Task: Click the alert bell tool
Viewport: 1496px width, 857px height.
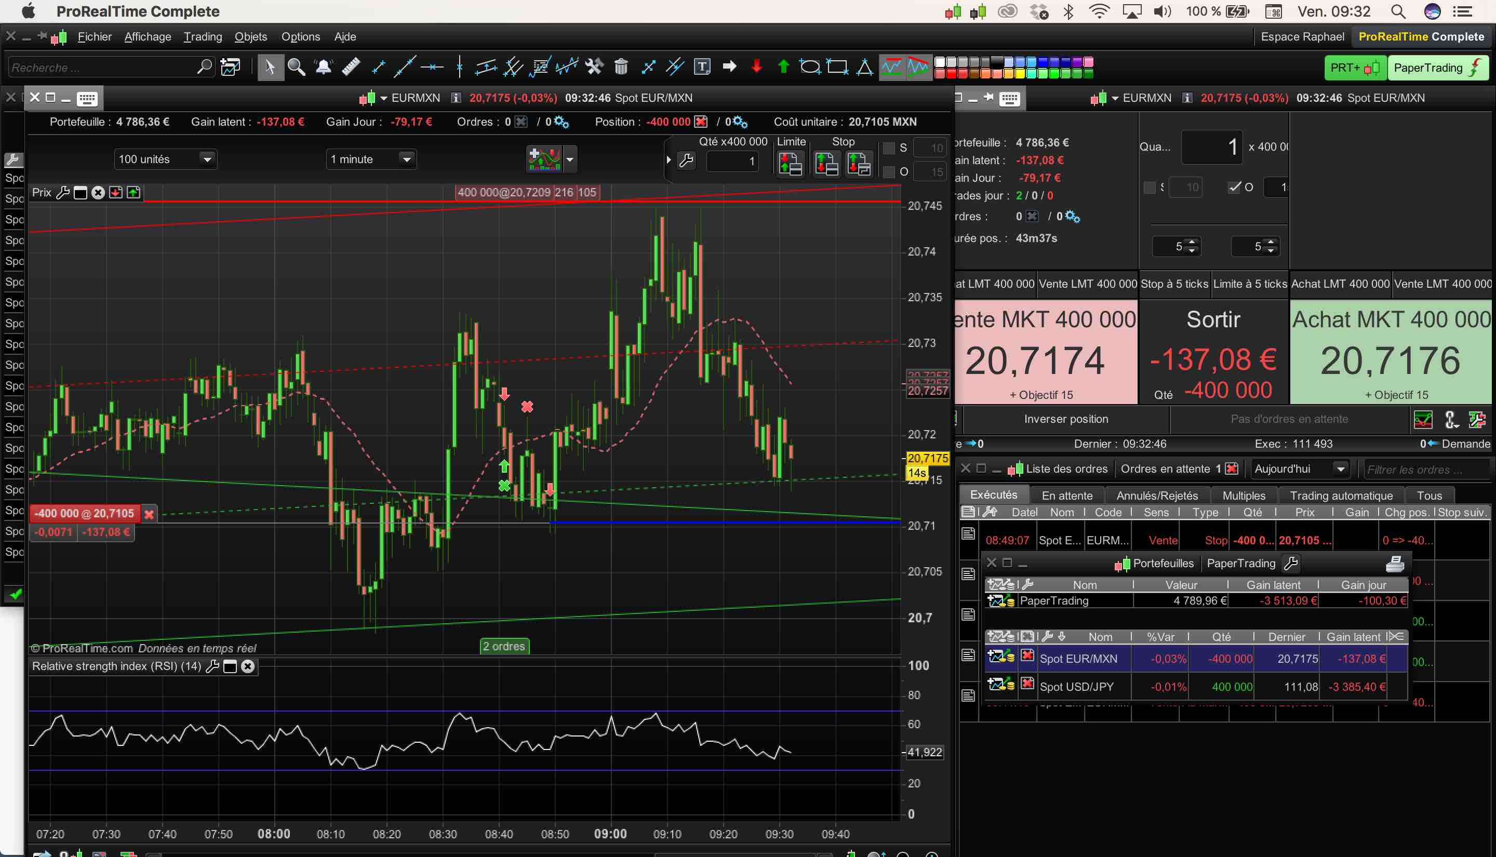Action: point(323,67)
